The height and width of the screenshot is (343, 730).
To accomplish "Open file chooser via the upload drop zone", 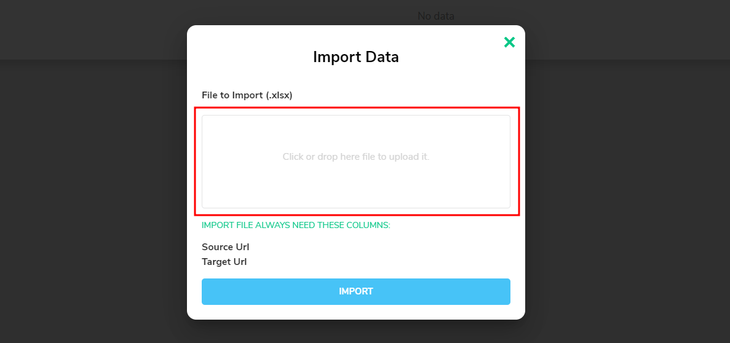I will [x=355, y=162].
